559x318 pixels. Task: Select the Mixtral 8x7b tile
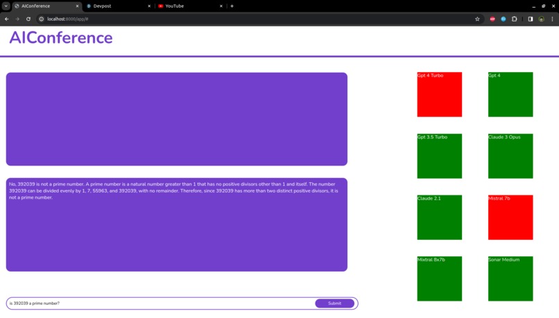[439, 279]
